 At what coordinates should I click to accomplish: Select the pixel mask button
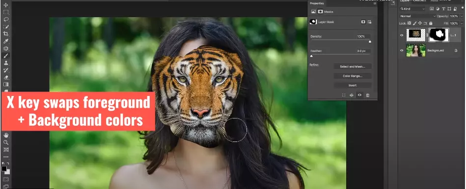pyautogui.click(x=363, y=22)
